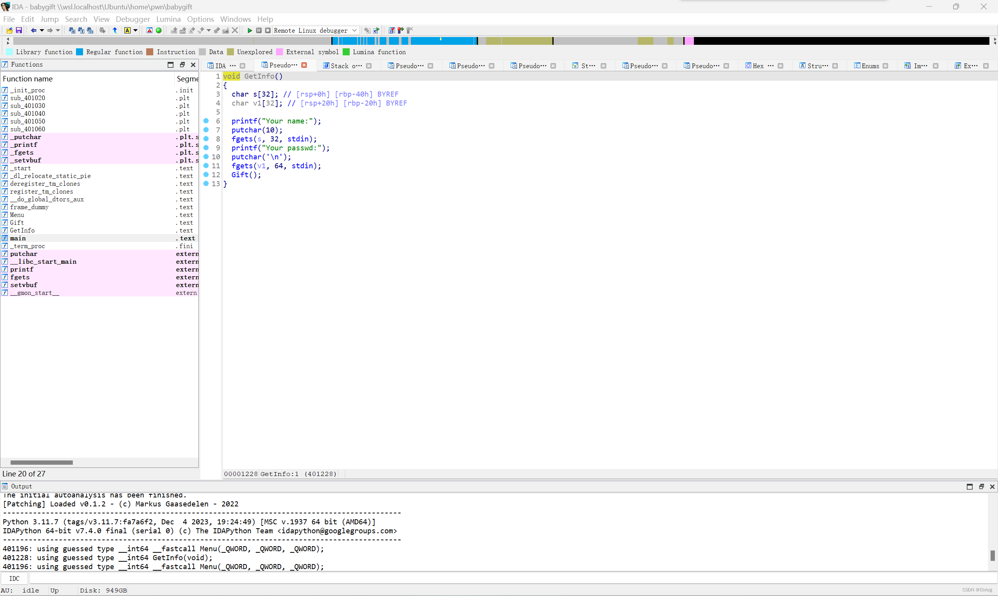Open the Jump menu
The width and height of the screenshot is (998, 596).
[x=50, y=19]
